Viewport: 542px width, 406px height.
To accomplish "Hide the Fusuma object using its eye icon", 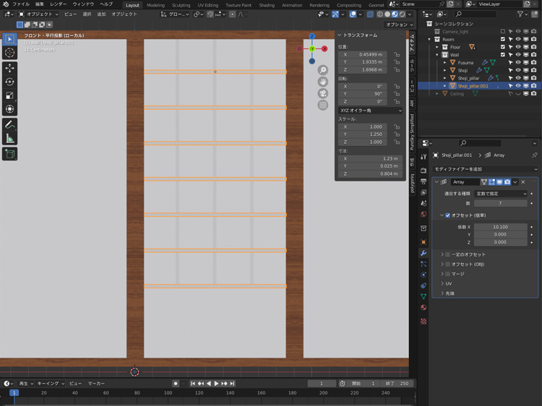I will [x=518, y=63].
